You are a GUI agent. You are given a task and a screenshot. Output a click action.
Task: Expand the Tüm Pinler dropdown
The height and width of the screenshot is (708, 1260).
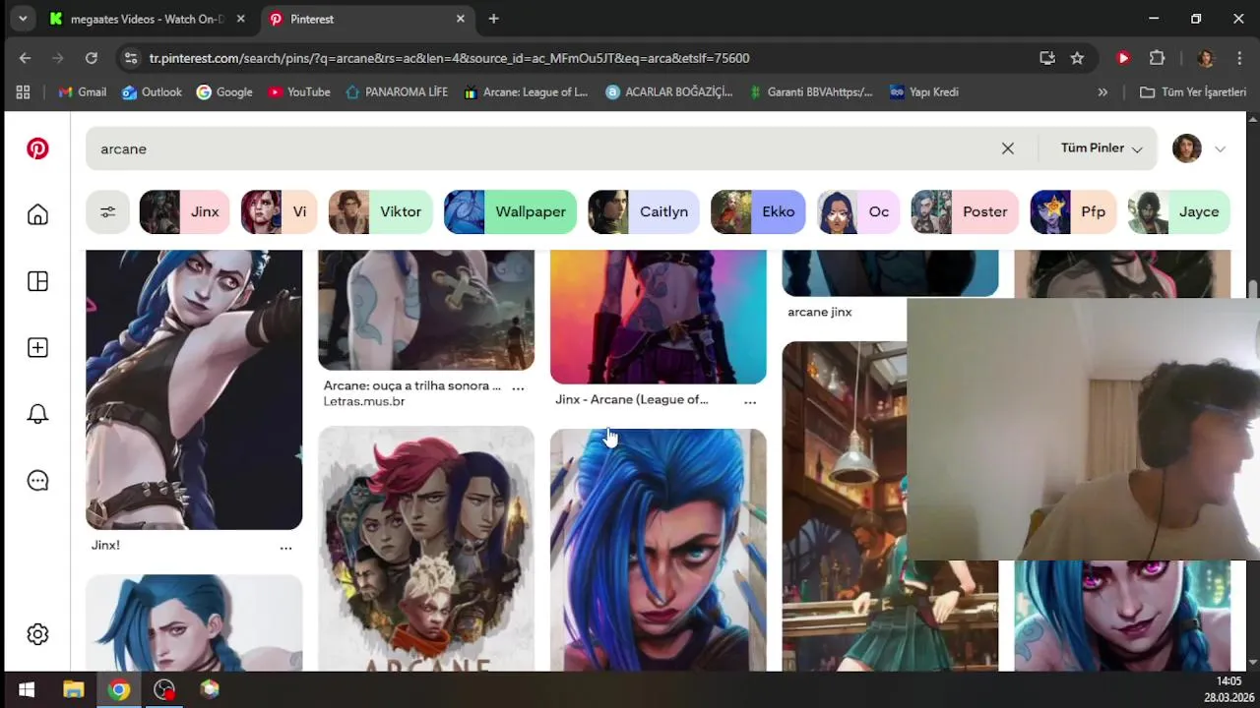[x=1102, y=148]
